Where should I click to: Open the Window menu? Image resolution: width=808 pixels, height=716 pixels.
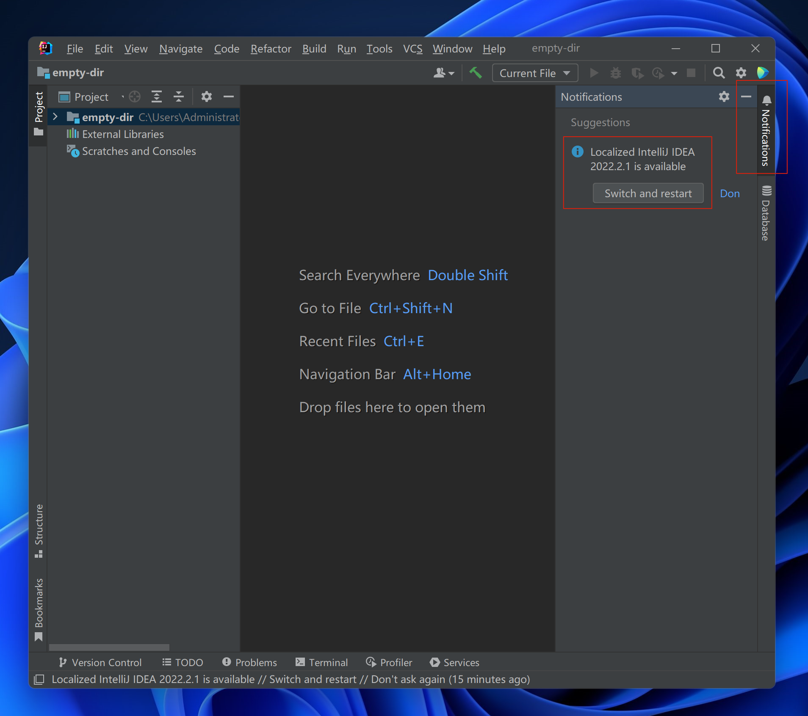coord(452,49)
